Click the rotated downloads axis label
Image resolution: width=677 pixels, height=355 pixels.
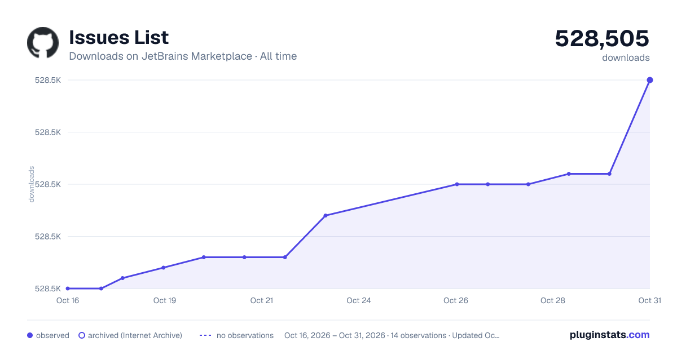[x=32, y=184]
